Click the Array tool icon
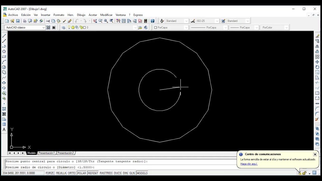 point(317,57)
